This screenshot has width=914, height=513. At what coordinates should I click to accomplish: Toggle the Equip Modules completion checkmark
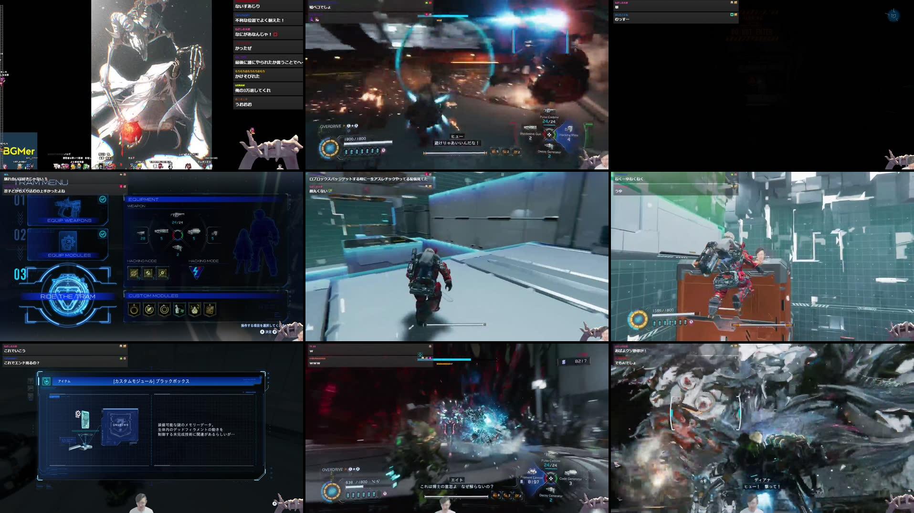[103, 233]
